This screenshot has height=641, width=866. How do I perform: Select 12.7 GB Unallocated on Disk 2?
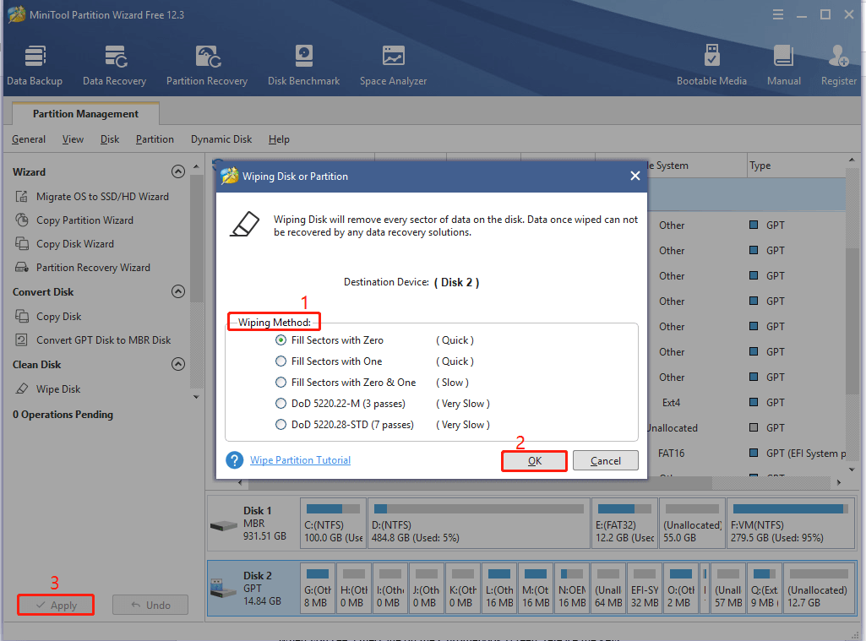coord(818,589)
